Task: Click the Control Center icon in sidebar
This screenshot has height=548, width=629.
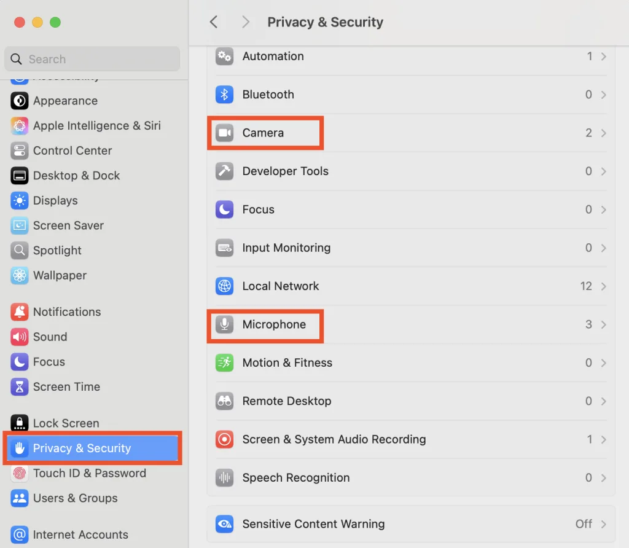Action: 19,151
